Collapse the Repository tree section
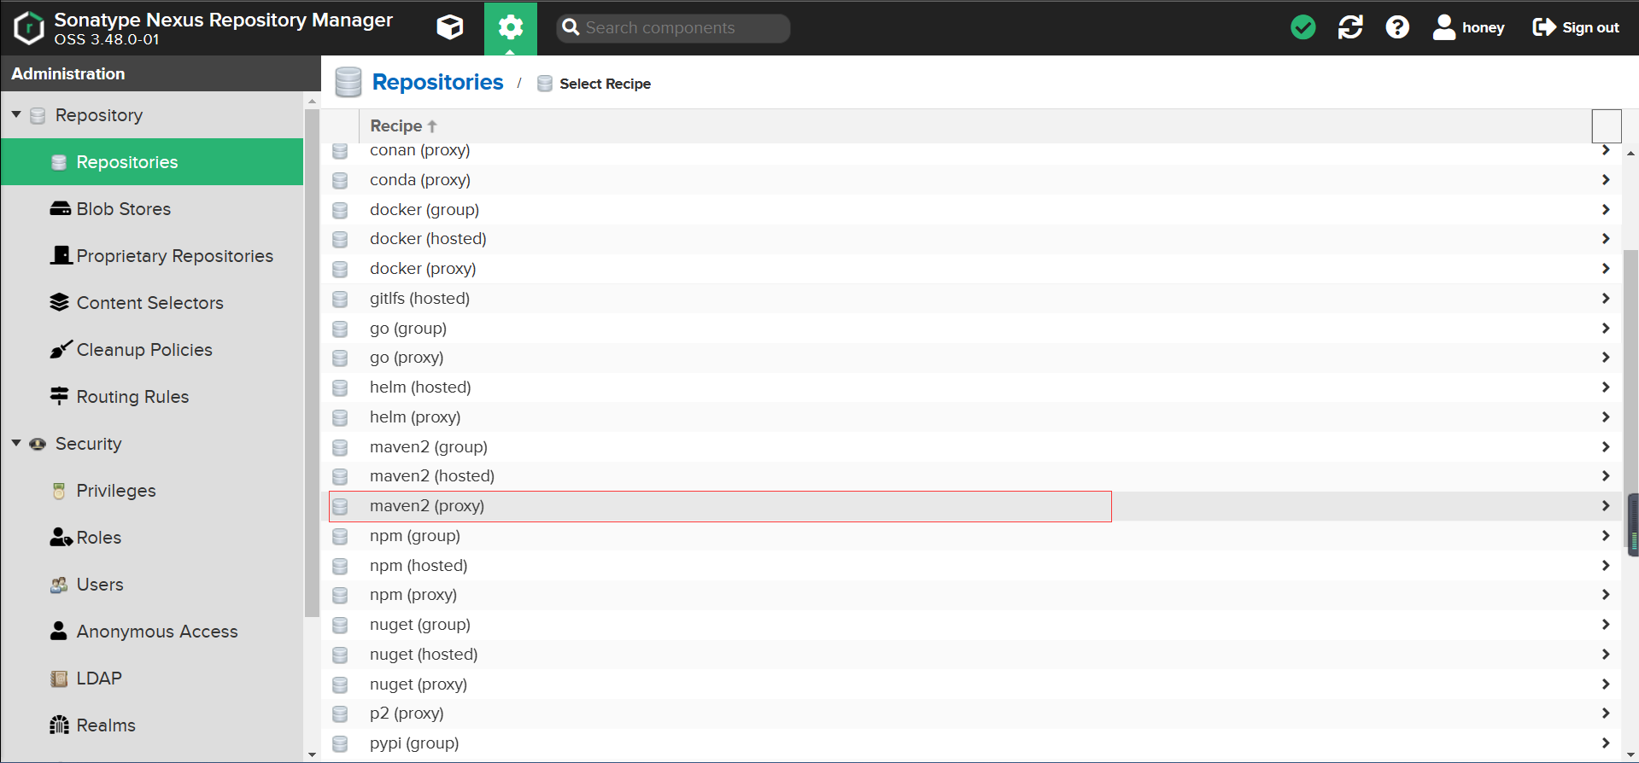This screenshot has height=763, width=1639. tap(16, 114)
